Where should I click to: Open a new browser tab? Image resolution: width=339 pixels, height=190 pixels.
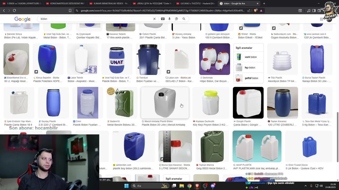click(264, 3)
